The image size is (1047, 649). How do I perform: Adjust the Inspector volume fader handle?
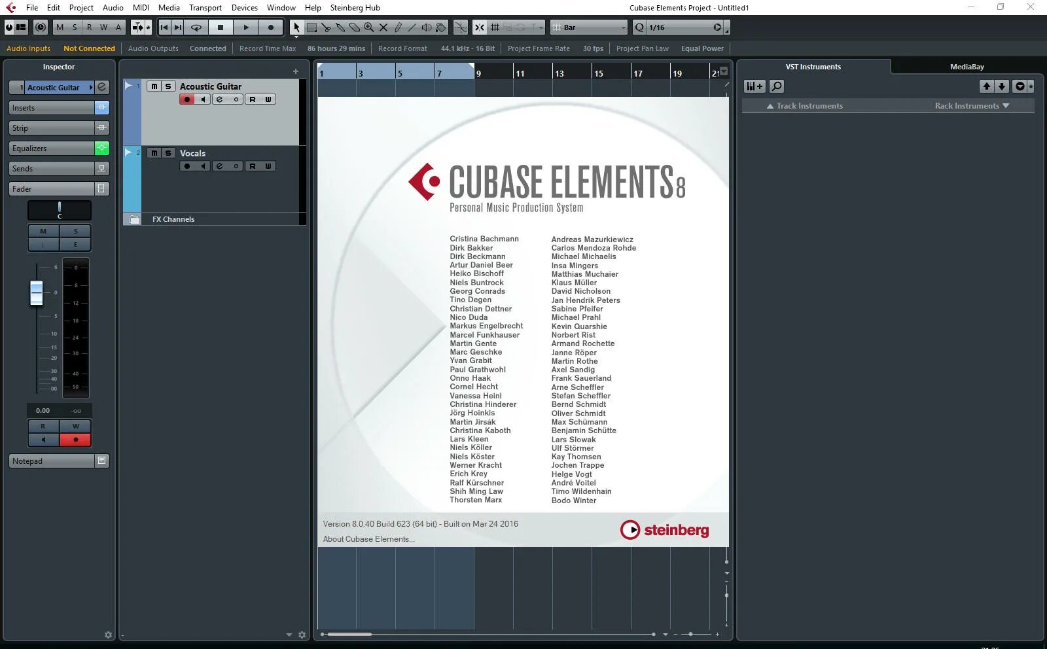click(37, 292)
